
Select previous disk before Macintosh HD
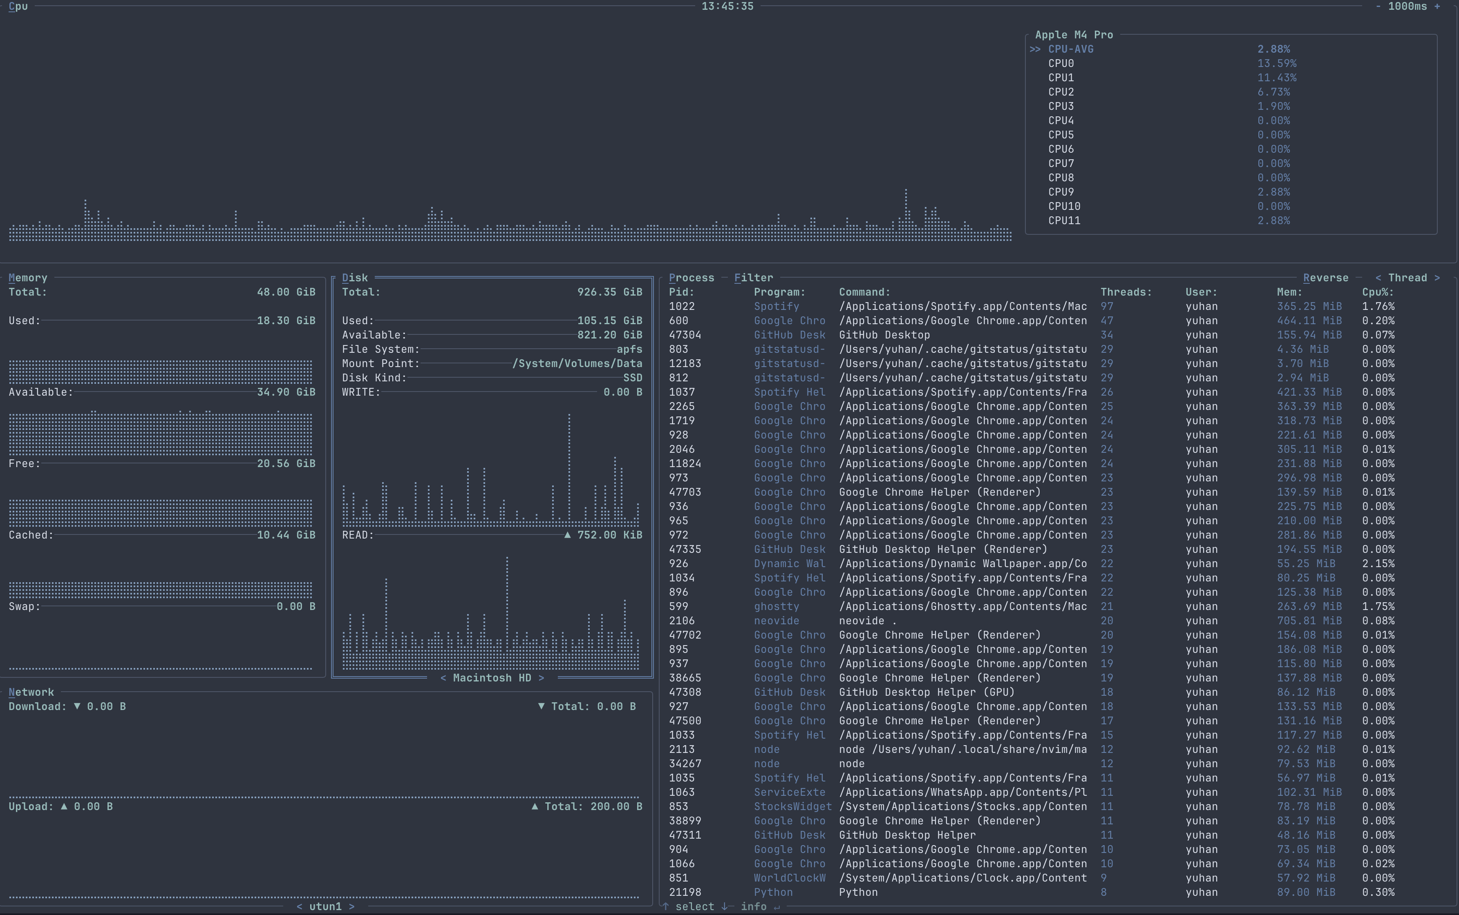(x=443, y=678)
